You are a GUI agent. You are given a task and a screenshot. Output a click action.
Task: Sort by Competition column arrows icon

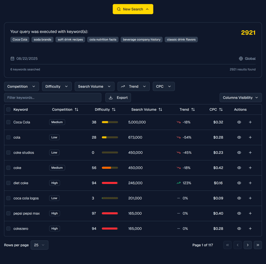pos(76,110)
